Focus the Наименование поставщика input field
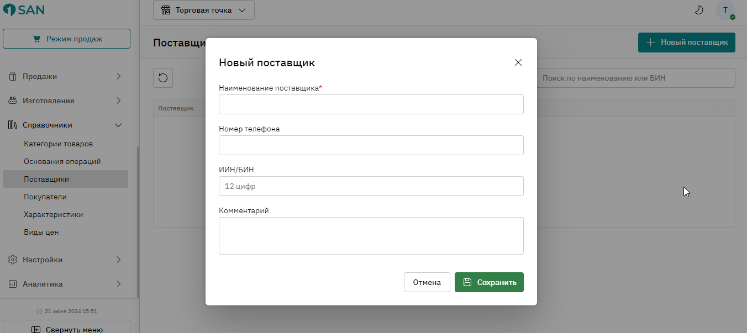 (x=371, y=104)
